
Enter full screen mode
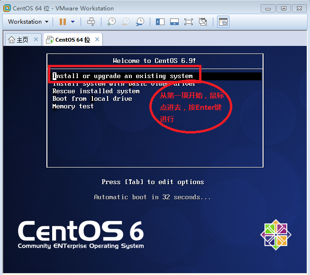(x=189, y=21)
